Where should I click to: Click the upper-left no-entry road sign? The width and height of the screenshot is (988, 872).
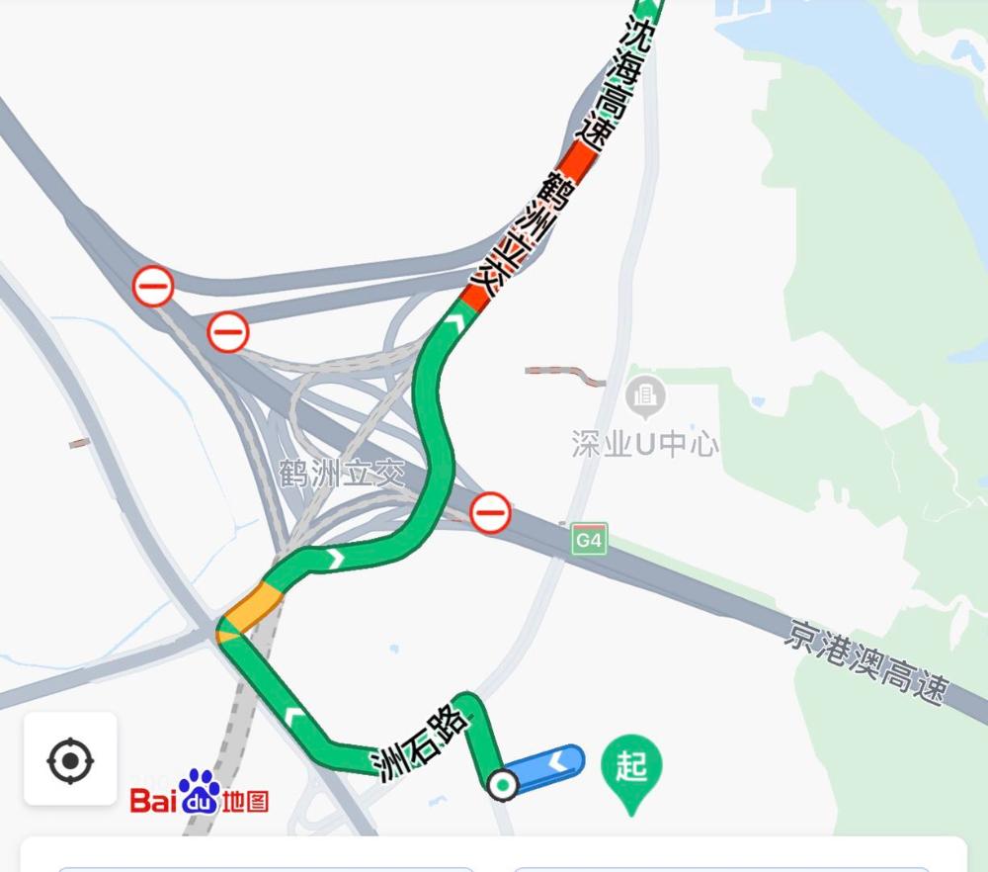click(x=153, y=287)
